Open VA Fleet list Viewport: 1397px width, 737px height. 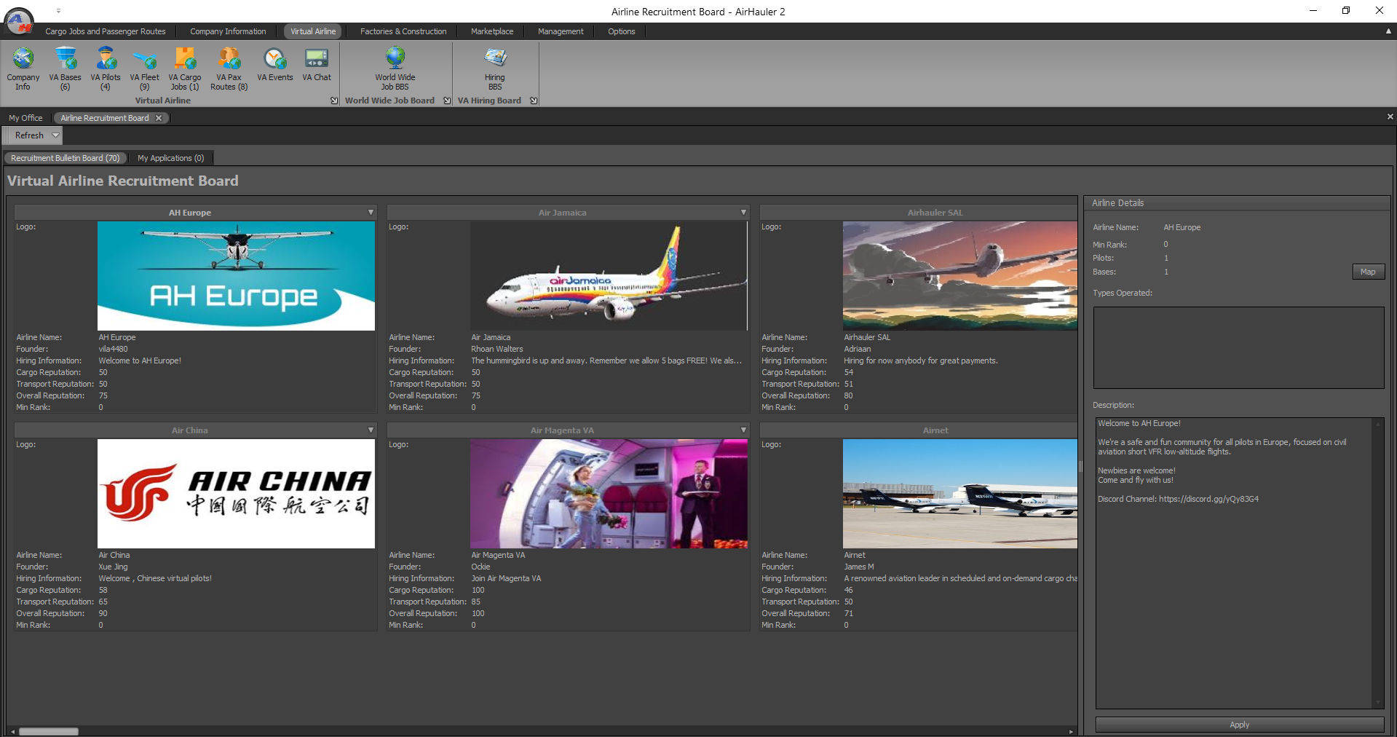pos(144,68)
